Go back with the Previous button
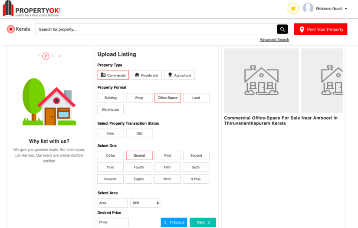 tap(174, 222)
